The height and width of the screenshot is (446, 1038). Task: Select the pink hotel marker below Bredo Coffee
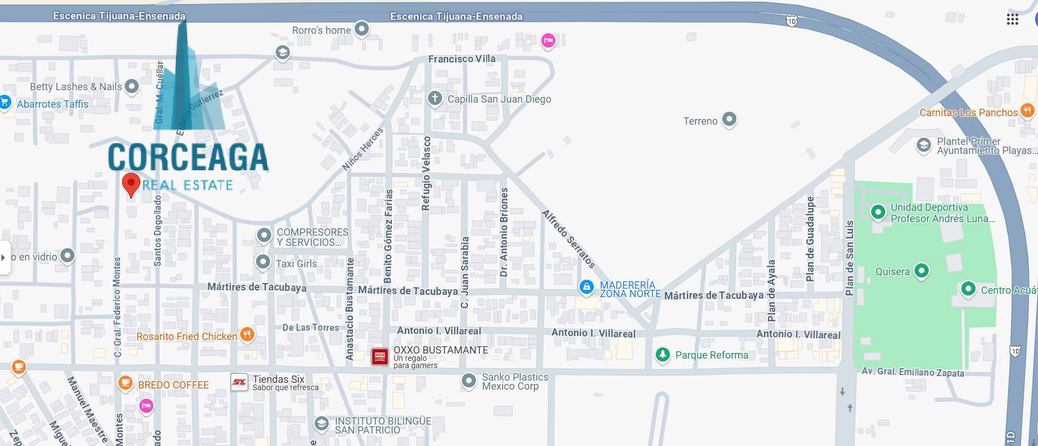[146, 406]
